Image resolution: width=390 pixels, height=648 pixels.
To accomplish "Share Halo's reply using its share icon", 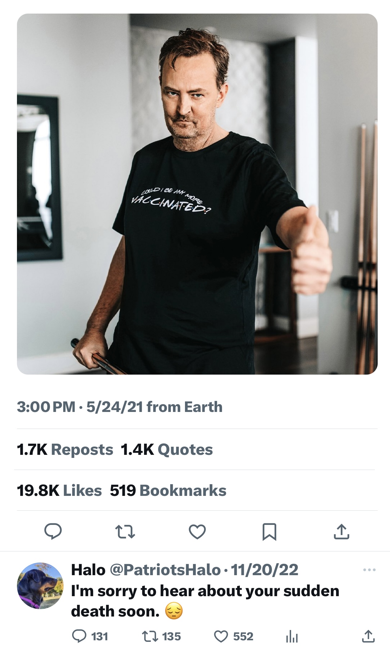I will [369, 636].
